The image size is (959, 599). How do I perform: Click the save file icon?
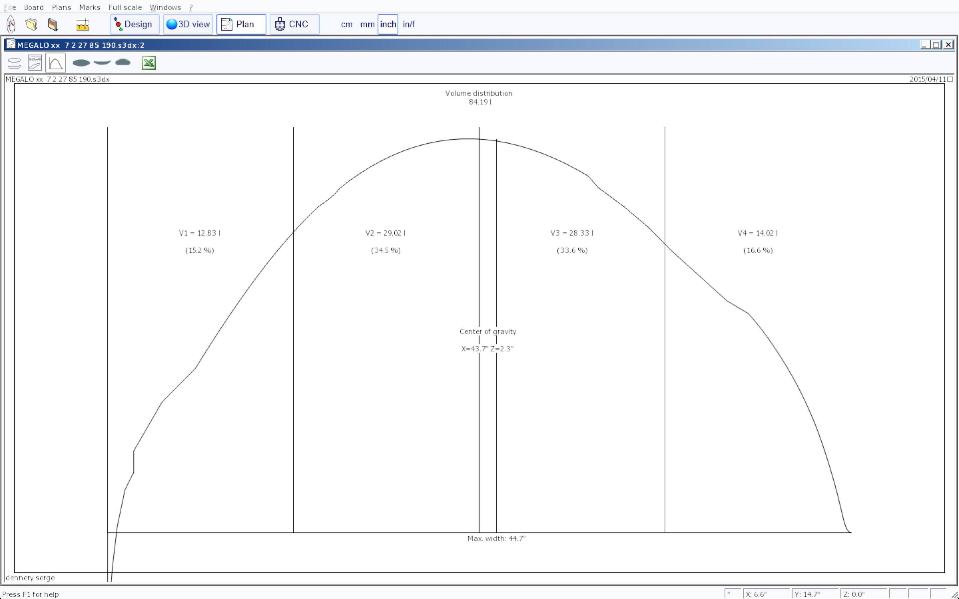(x=52, y=24)
